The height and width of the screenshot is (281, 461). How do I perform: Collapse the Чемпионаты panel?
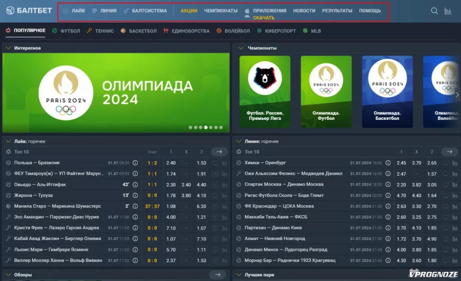pyautogui.click(x=239, y=48)
